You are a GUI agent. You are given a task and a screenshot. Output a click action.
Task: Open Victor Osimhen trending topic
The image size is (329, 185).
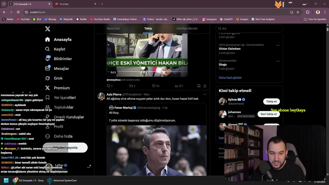230,49
